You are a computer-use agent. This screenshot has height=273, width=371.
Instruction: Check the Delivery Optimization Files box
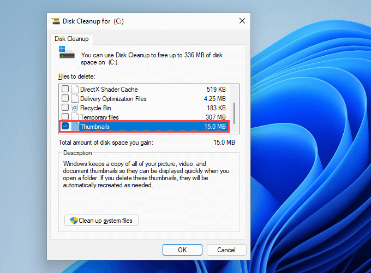coord(65,99)
